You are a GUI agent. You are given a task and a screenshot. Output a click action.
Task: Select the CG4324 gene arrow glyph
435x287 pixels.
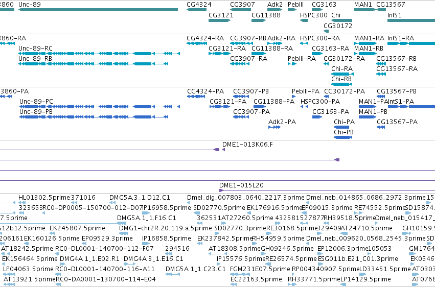point(196,10)
